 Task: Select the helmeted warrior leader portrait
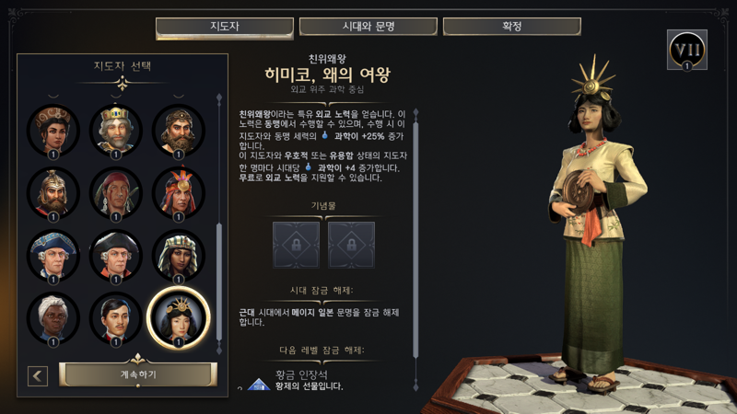click(53, 193)
